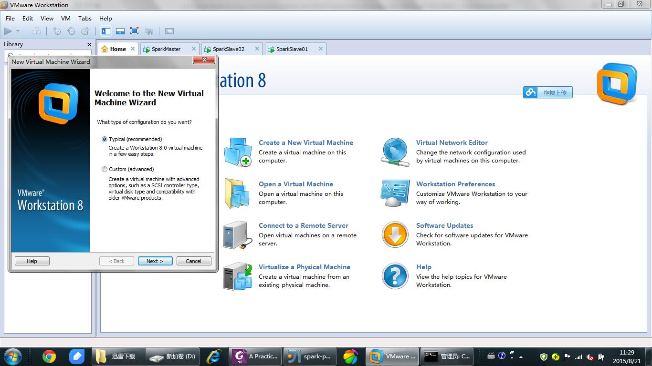Close the Home tab
The height and width of the screenshot is (366, 652).
133,49
